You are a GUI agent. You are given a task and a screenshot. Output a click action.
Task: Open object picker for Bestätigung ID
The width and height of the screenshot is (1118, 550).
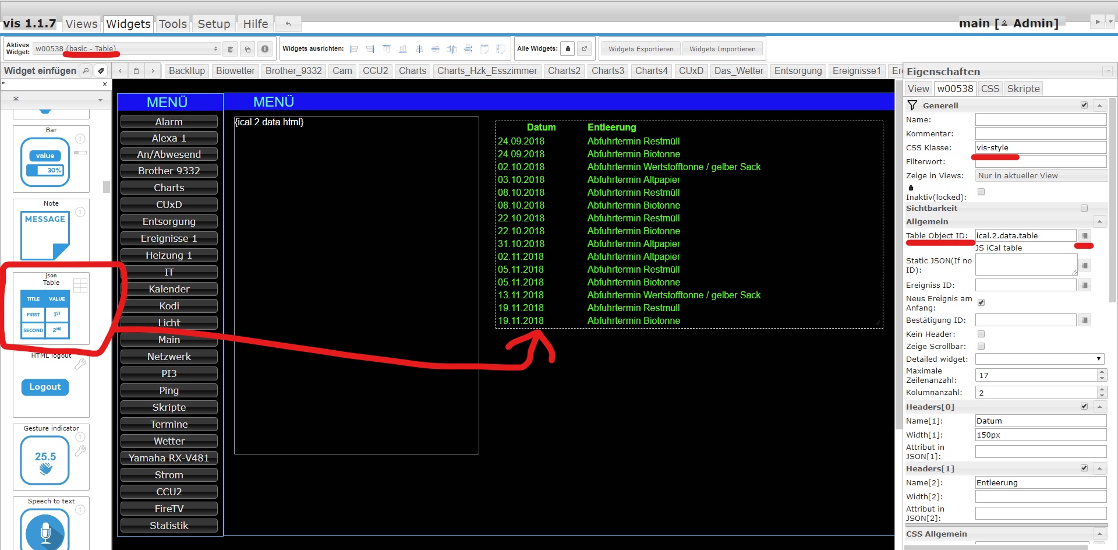point(1085,320)
